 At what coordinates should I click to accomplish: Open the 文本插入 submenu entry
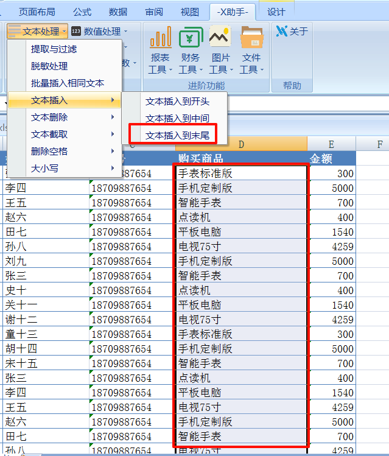[65, 100]
